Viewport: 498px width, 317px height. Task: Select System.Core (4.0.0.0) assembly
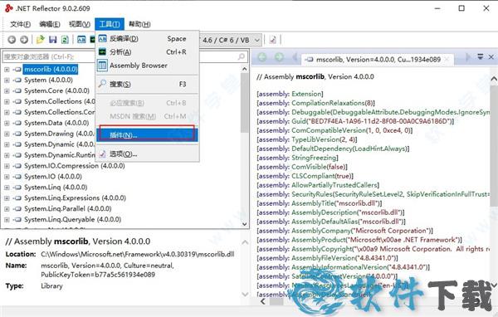(56, 90)
